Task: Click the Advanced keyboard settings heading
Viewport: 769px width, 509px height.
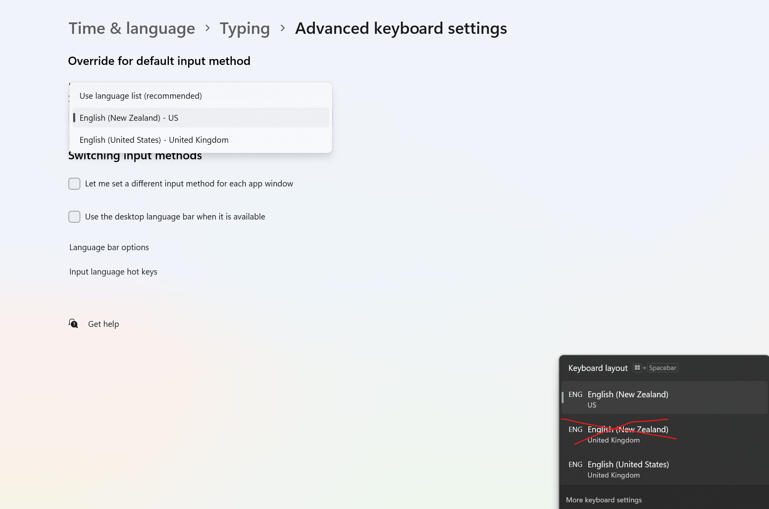Action: (401, 28)
